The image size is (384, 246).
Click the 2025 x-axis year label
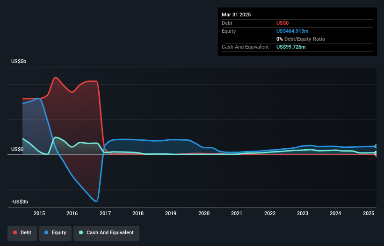coord(368,213)
